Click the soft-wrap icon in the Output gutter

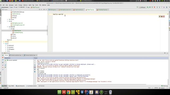point(35,65)
